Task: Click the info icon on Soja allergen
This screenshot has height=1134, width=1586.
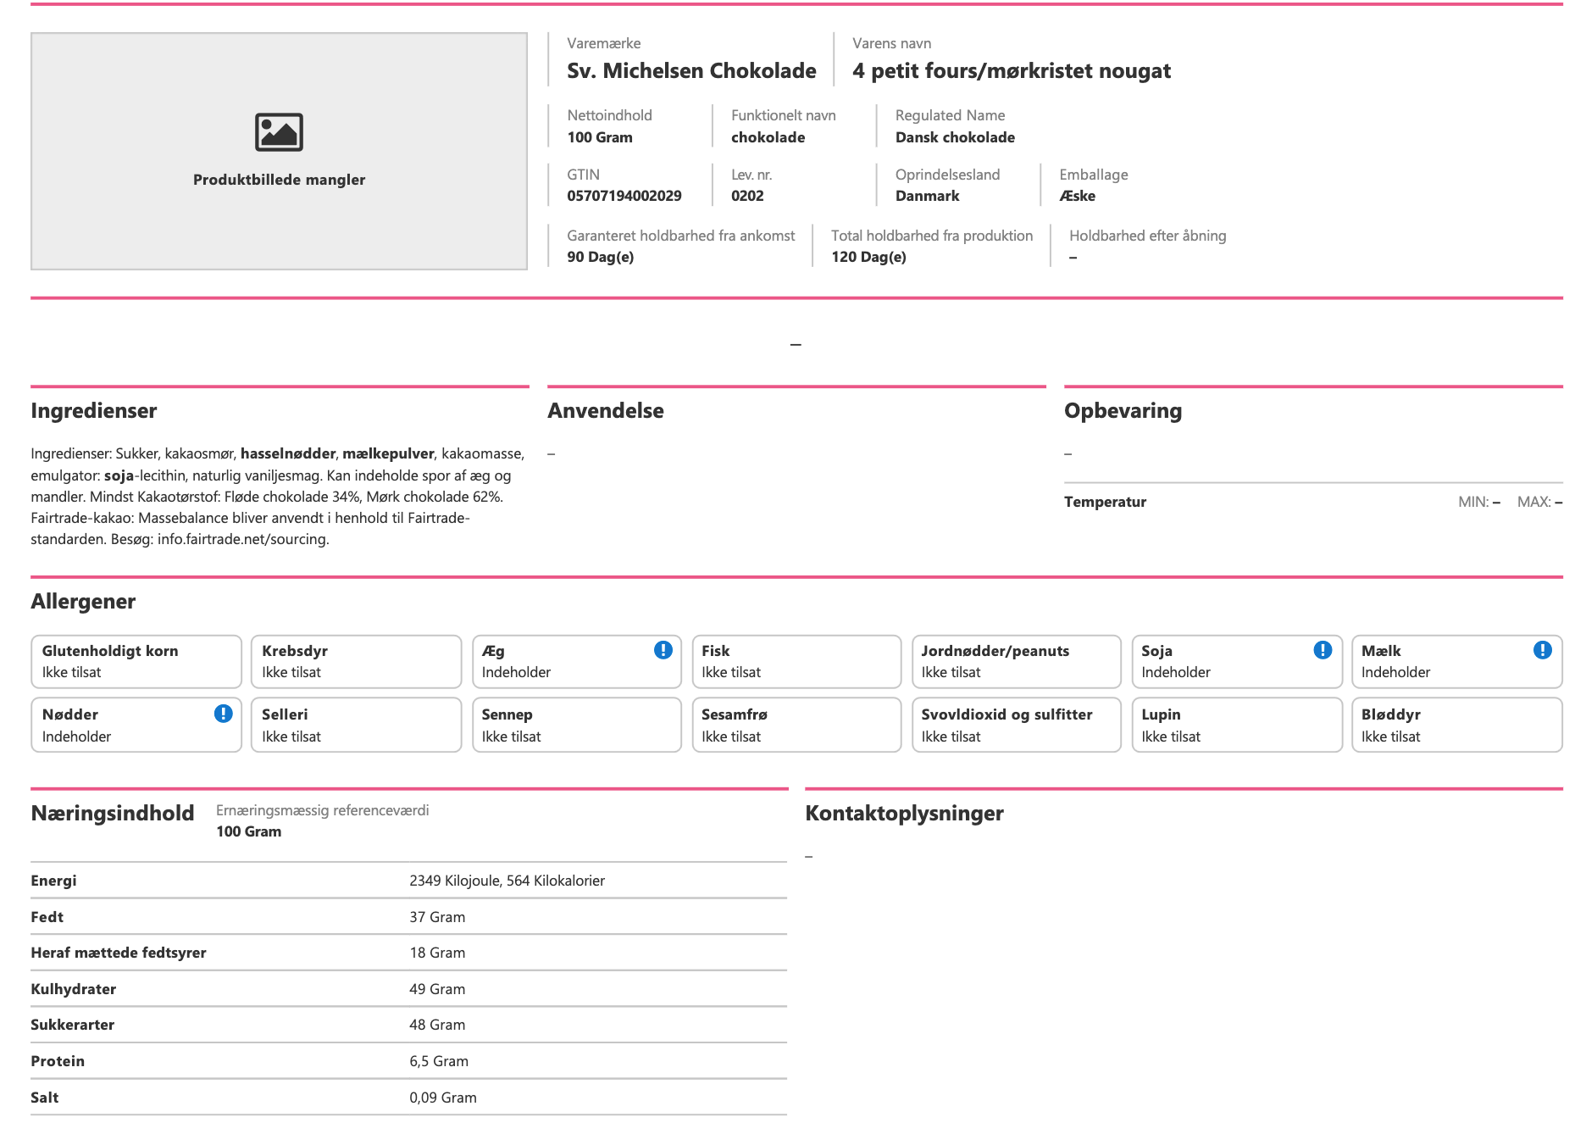Action: (1323, 650)
